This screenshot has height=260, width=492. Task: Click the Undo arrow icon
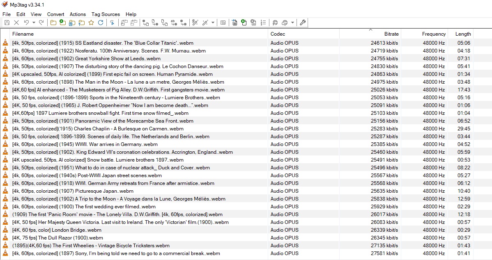point(26,23)
